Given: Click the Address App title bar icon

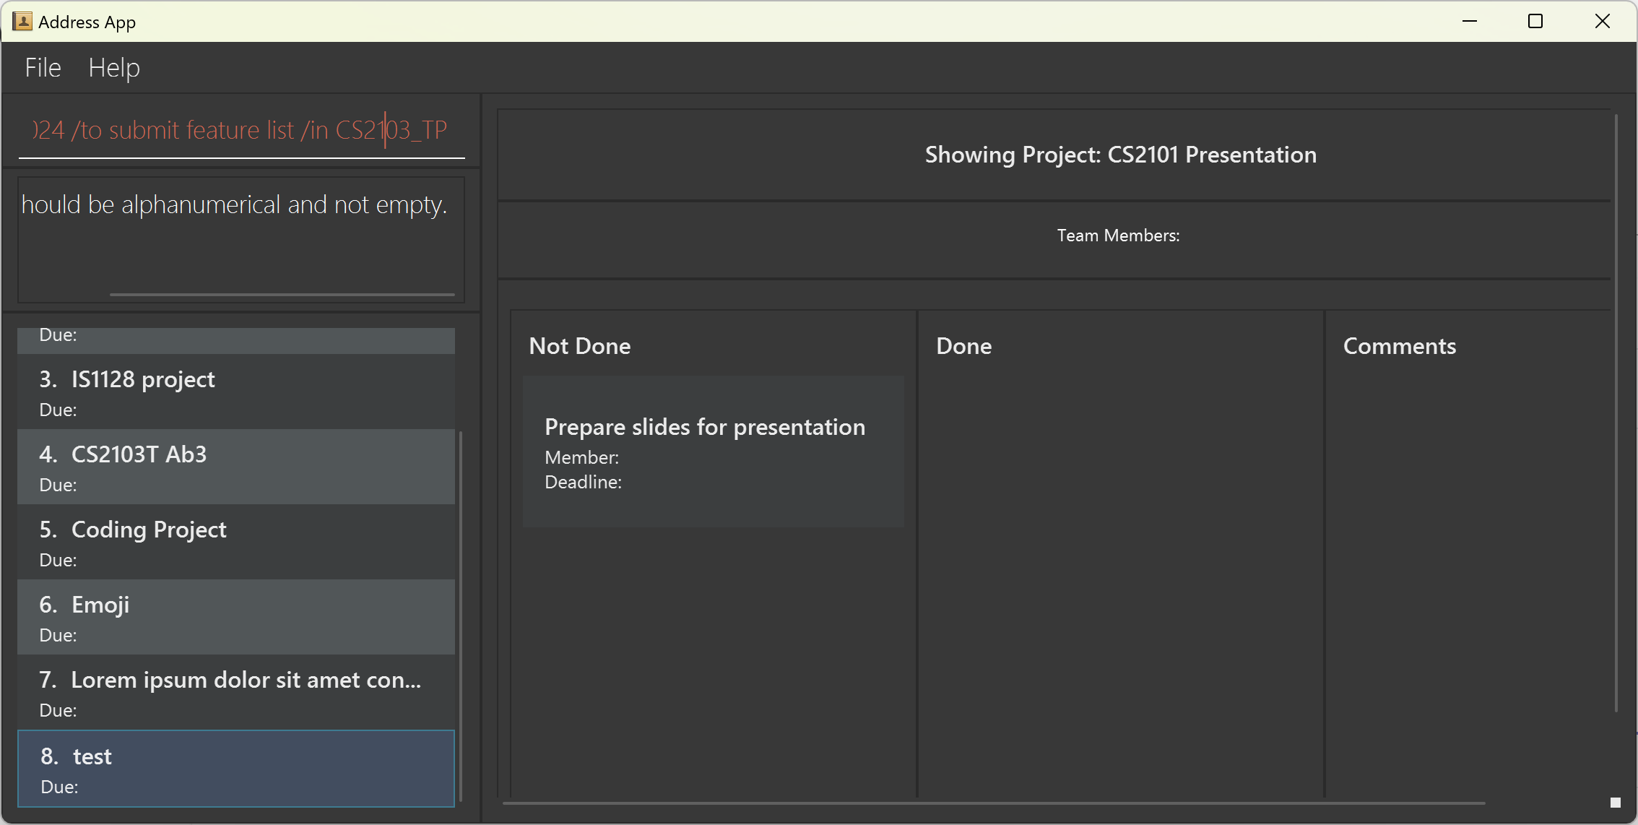Looking at the screenshot, I should [22, 22].
